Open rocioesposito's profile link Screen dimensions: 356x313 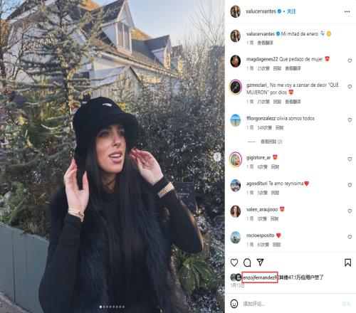pos(260,235)
